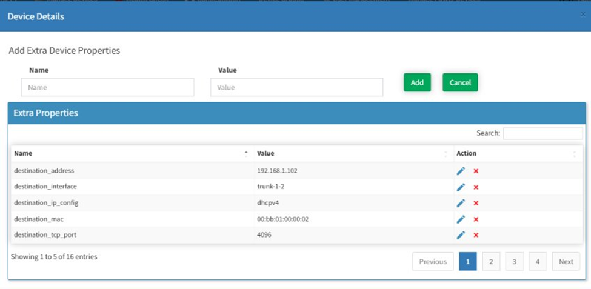Edit the destination_address property
The image size is (591, 289).
click(x=461, y=171)
